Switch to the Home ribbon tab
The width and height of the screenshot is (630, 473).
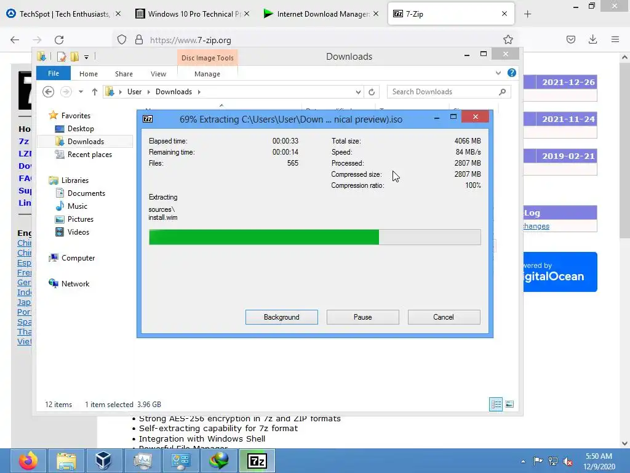point(89,74)
